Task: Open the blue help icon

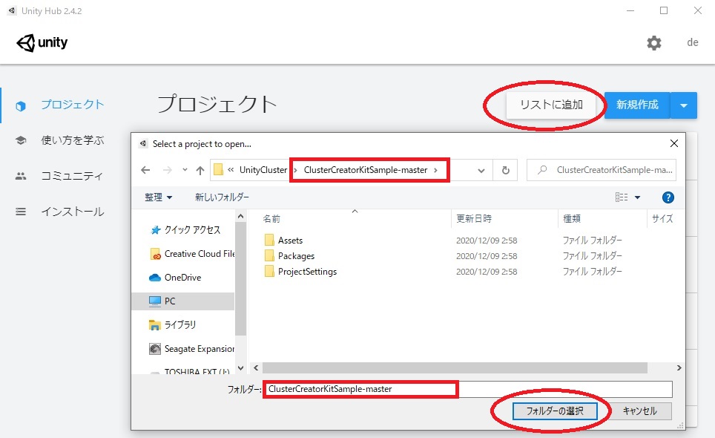Action: coord(668,197)
